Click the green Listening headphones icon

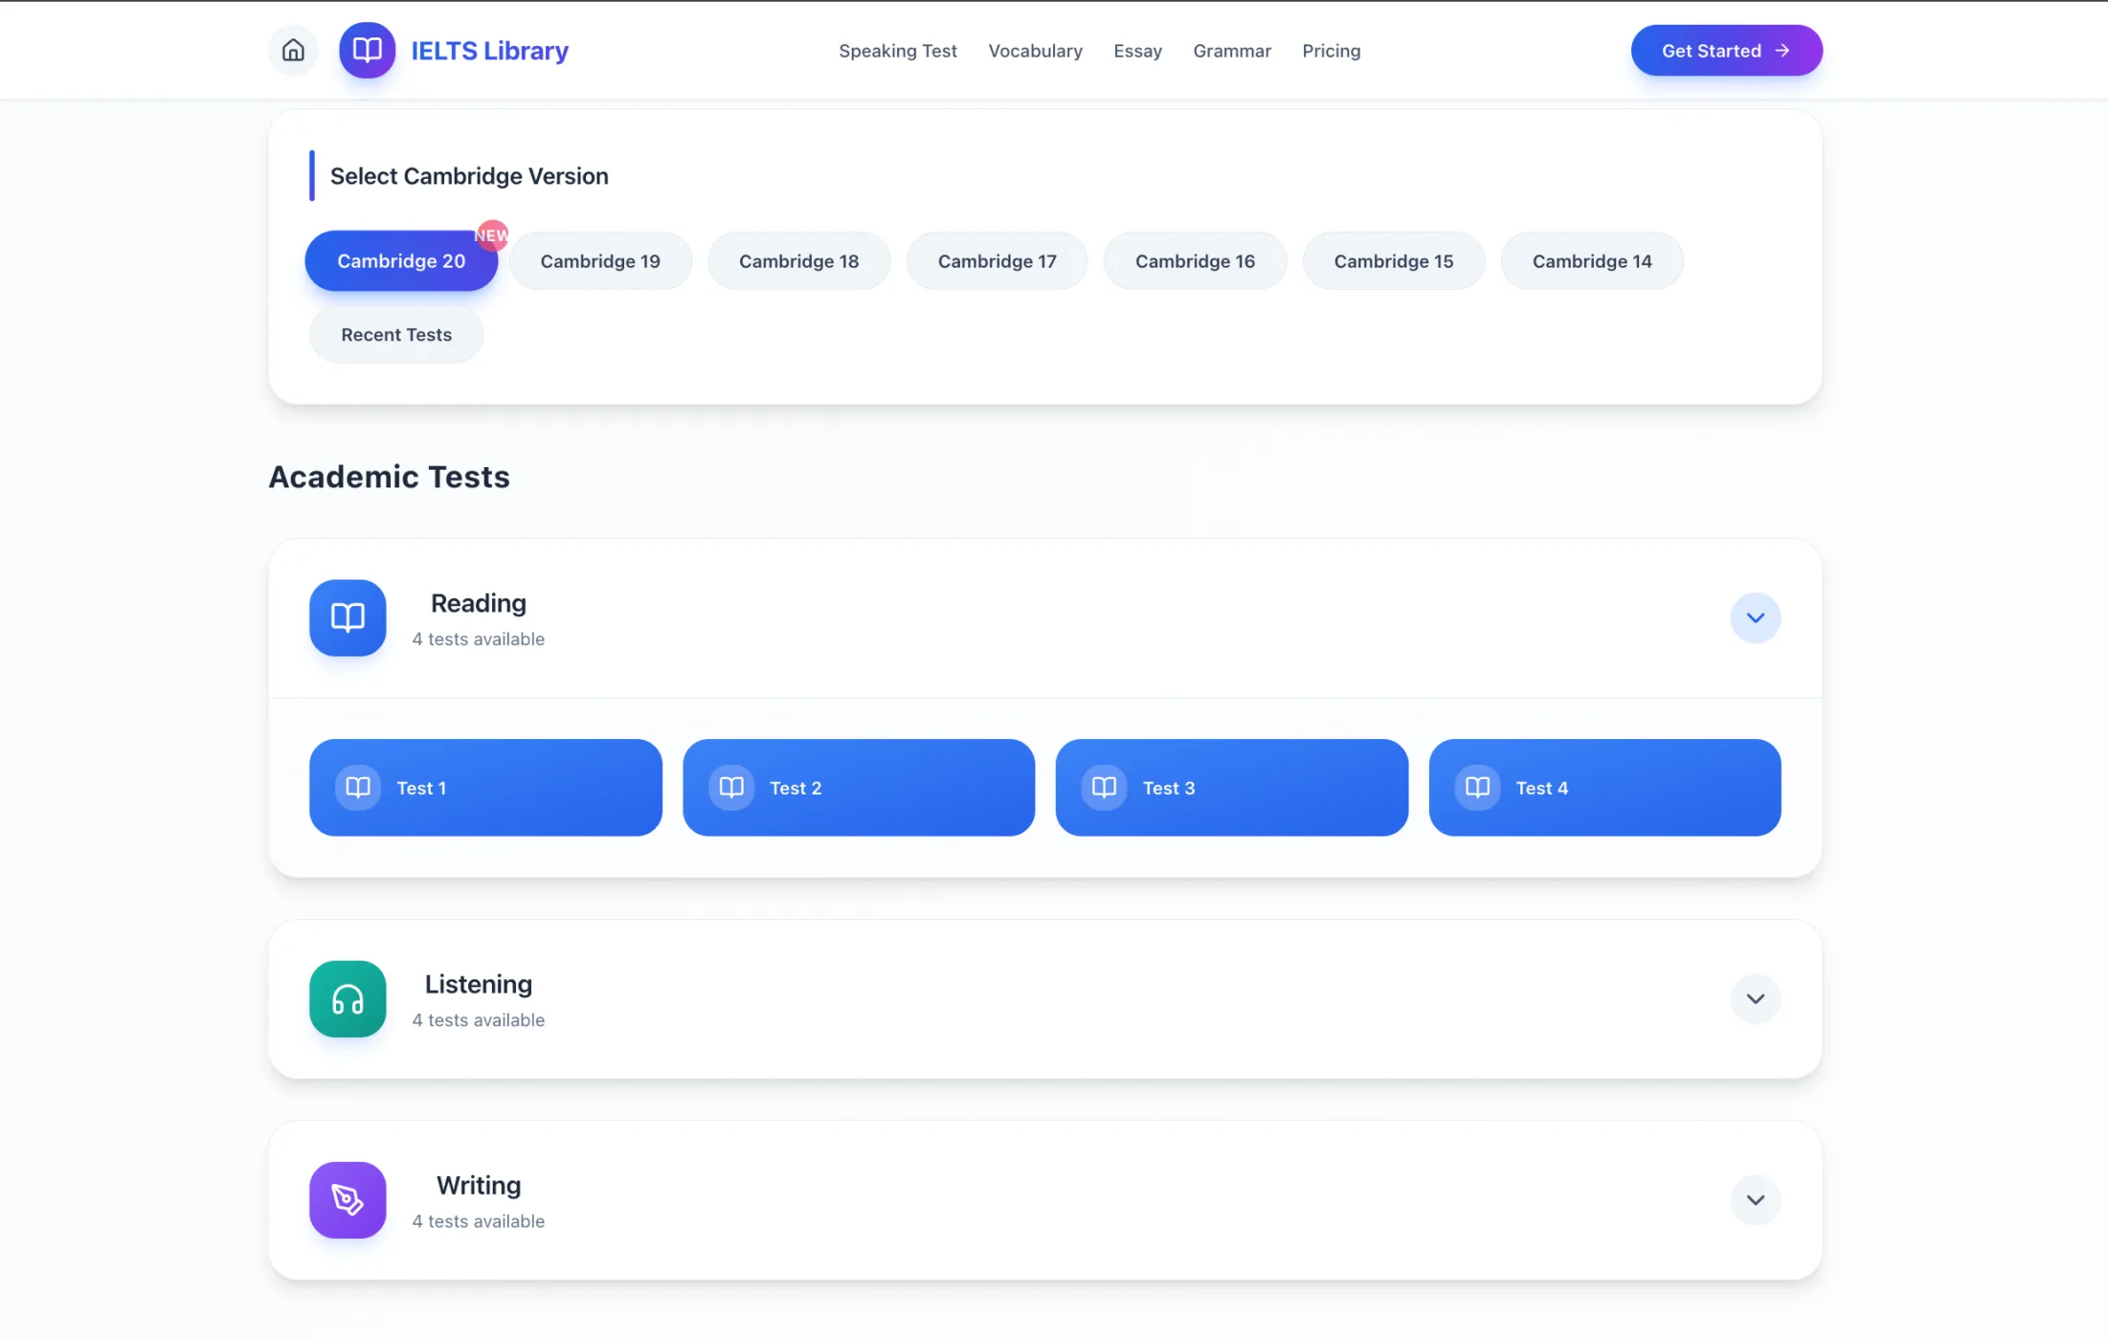348,998
